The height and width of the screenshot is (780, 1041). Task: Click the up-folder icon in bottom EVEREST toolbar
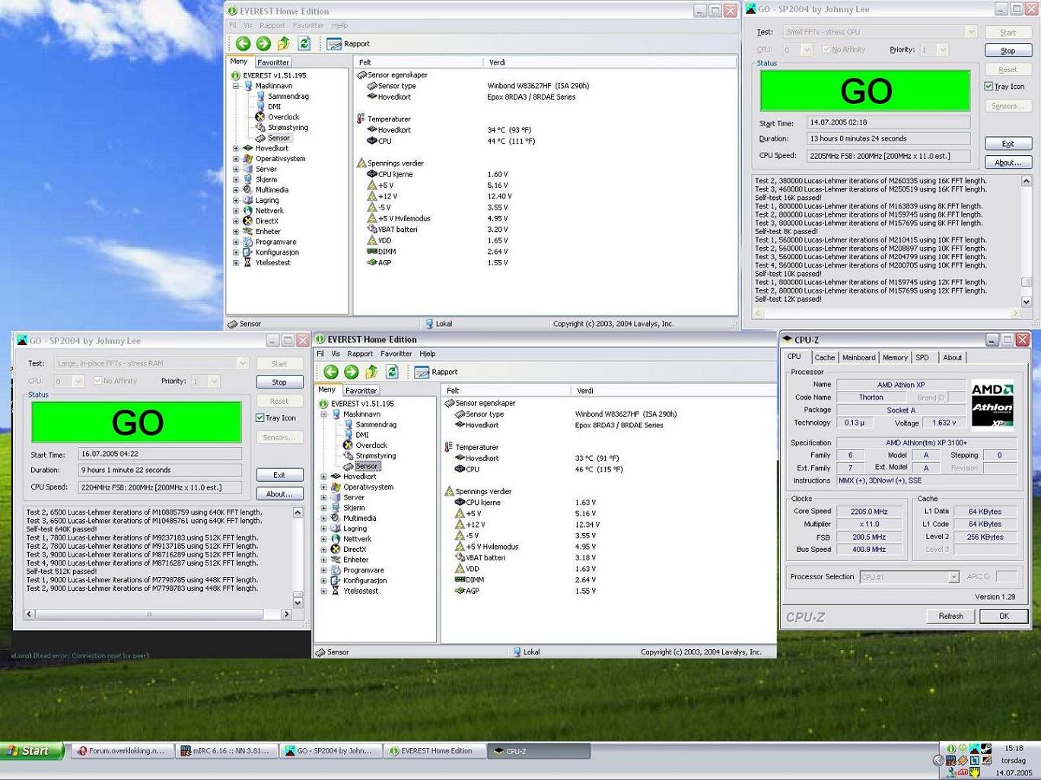tap(371, 372)
